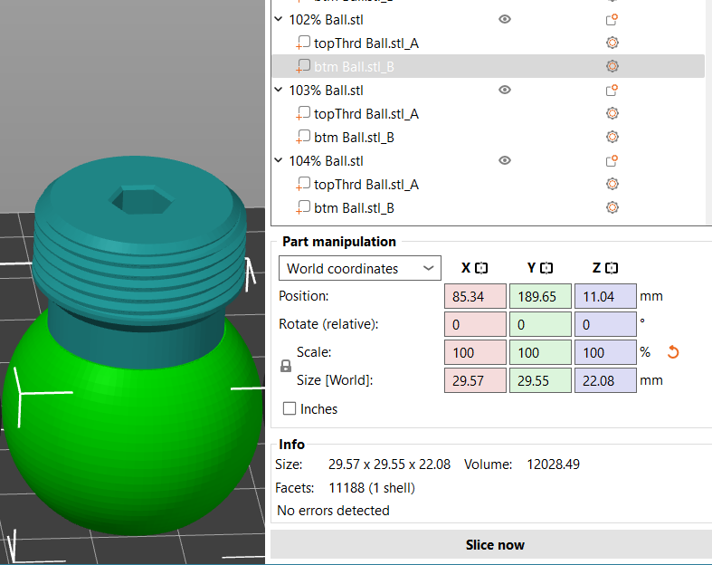Click the part icon of 103% btm Ball.stl_B

tap(303, 137)
